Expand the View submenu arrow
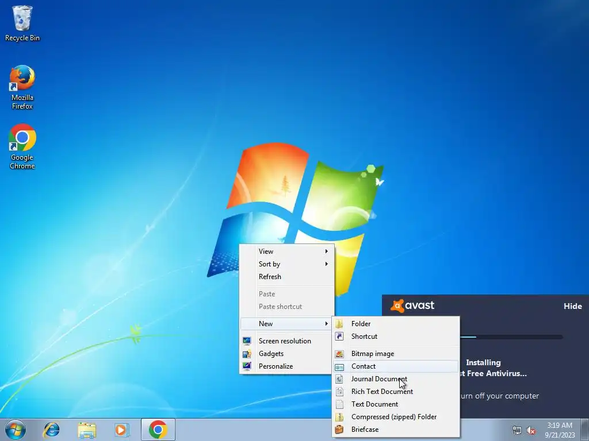The image size is (589, 441). [x=327, y=252]
